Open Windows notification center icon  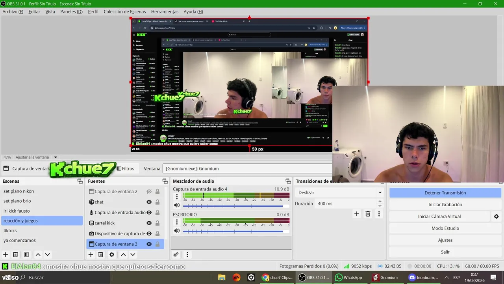493,278
